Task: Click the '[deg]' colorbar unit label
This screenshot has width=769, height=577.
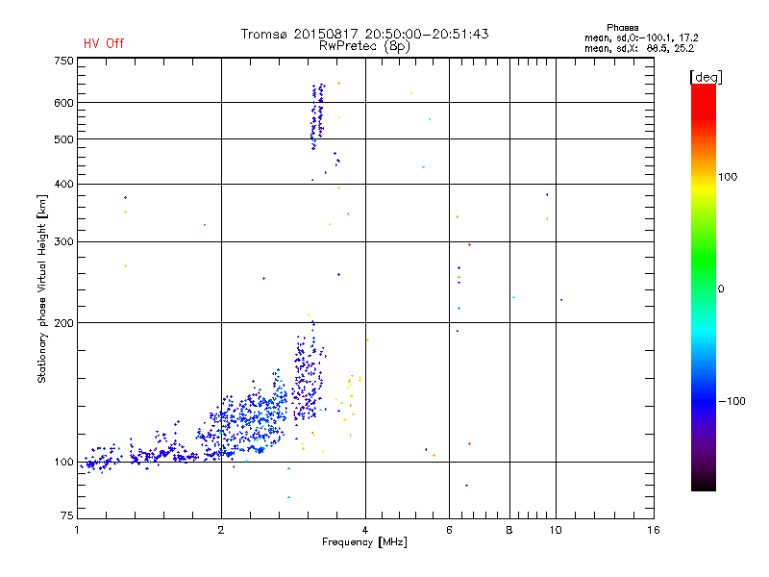Action: [x=706, y=77]
